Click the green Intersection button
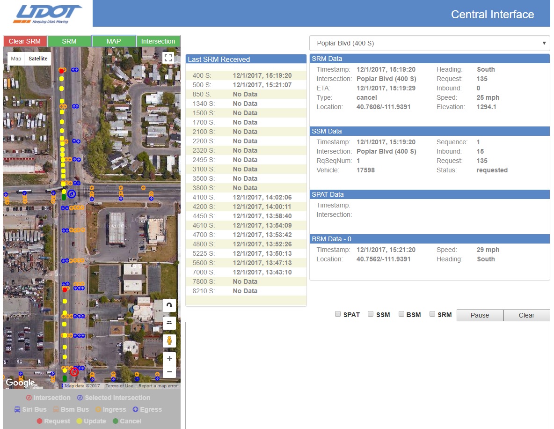554x429 pixels. [158, 41]
